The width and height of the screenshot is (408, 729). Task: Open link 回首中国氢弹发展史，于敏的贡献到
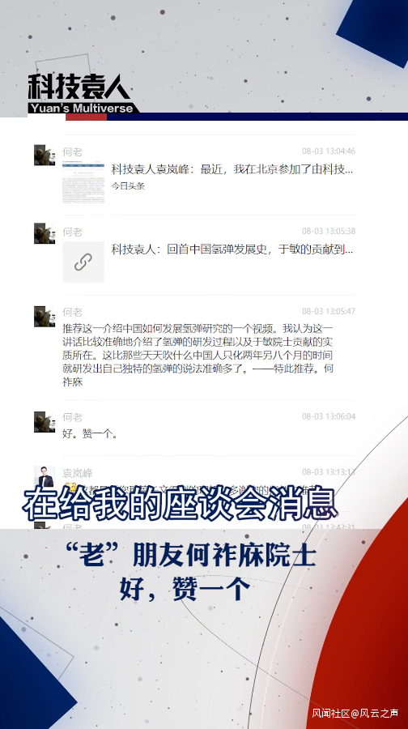click(x=232, y=249)
